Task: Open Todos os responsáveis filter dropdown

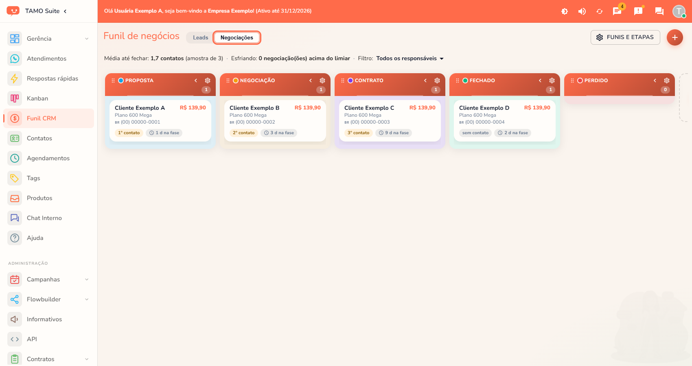Action: [x=410, y=58]
